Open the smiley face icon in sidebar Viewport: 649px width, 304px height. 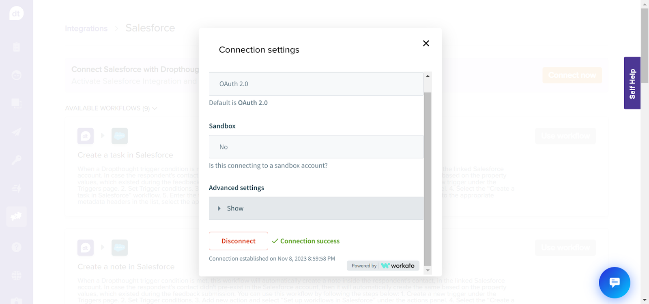click(x=16, y=75)
